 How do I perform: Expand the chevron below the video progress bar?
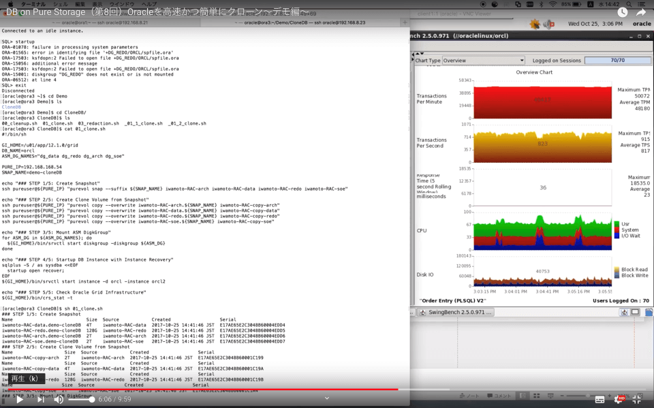[x=327, y=398]
